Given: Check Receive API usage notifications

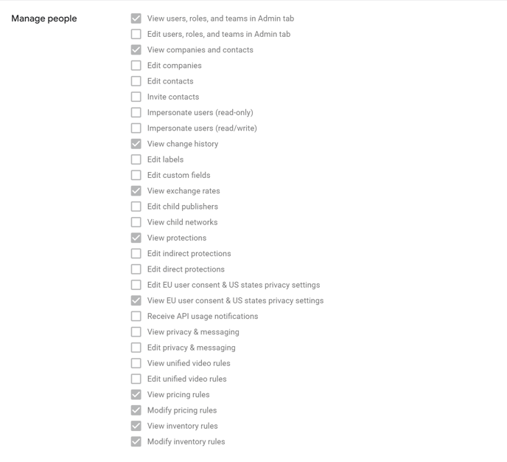Looking at the screenshot, I should tap(136, 317).
